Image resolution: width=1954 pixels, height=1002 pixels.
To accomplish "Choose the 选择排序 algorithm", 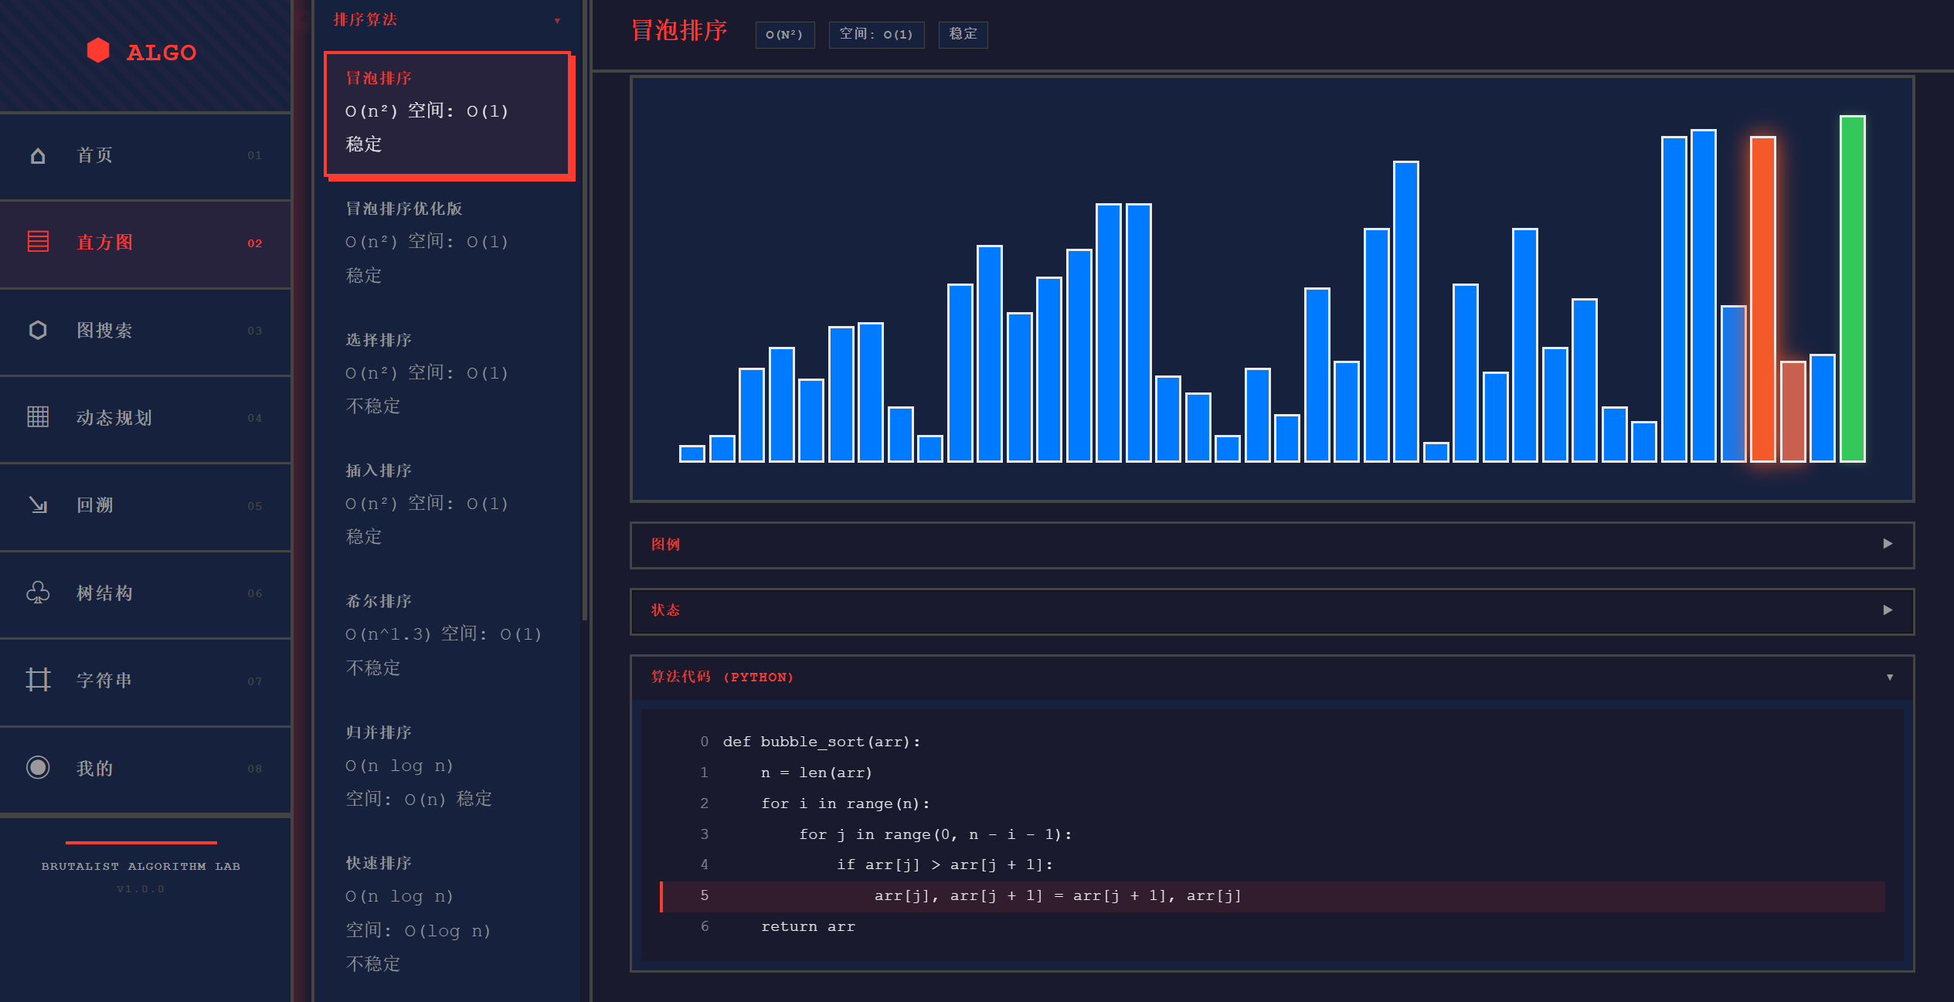I will coord(447,373).
